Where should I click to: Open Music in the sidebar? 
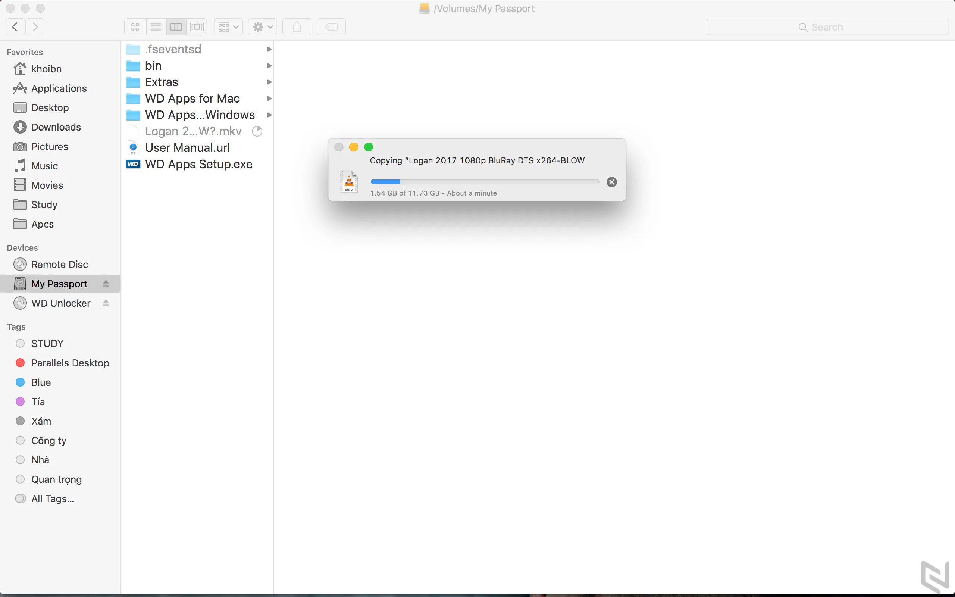click(x=60, y=165)
